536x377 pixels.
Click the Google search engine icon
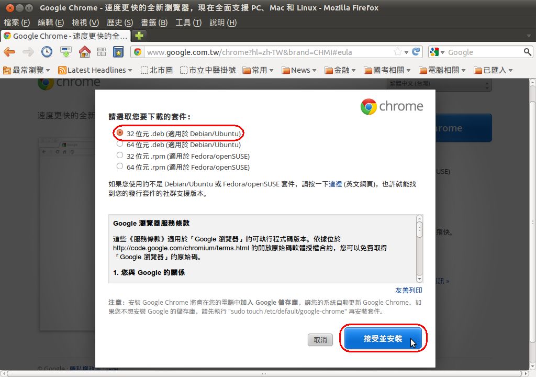[x=434, y=52]
